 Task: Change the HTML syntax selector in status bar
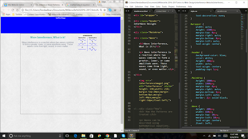point(239,131)
